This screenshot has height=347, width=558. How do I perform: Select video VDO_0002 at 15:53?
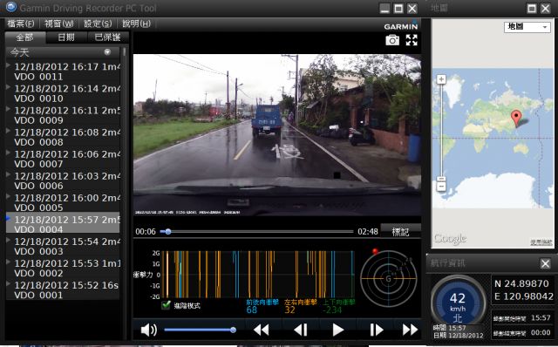click(x=63, y=269)
